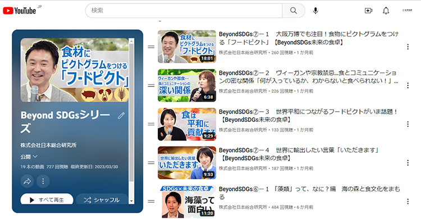The image size is (421, 219).
Task: Grab reorder handle of BeyondSDGs⑦－4 row
Action: [x=151, y=163]
